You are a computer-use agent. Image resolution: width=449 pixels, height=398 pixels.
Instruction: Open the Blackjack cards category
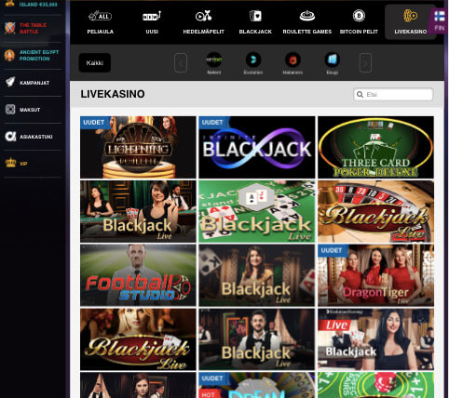click(255, 22)
